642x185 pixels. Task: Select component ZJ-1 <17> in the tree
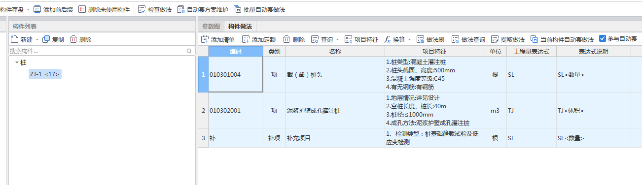(45, 74)
